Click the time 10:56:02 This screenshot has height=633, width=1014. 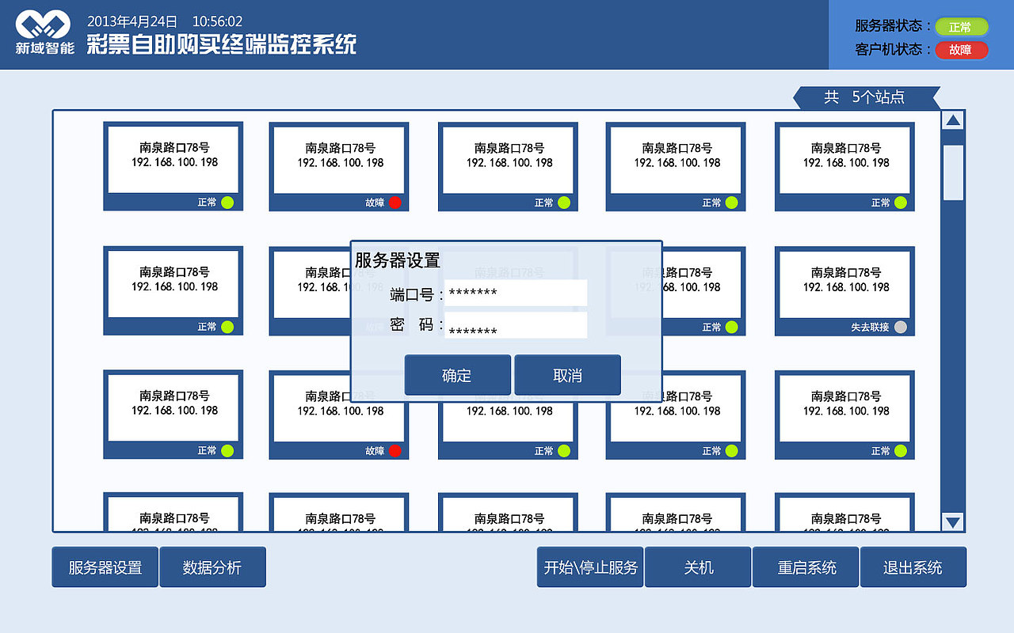[217, 21]
